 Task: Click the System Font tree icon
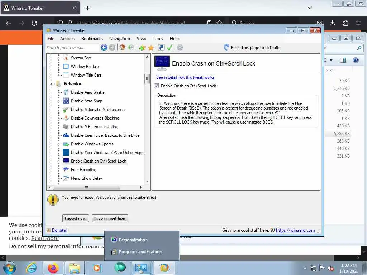click(x=66, y=58)
